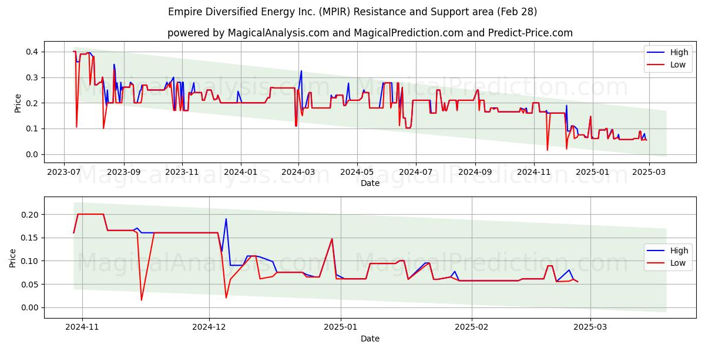Image resolution: width=705 pixels, height=352 pixels.
Task: Click the blue High spike near 2024-03 in top chart
Action: click(x=301, y=72)
